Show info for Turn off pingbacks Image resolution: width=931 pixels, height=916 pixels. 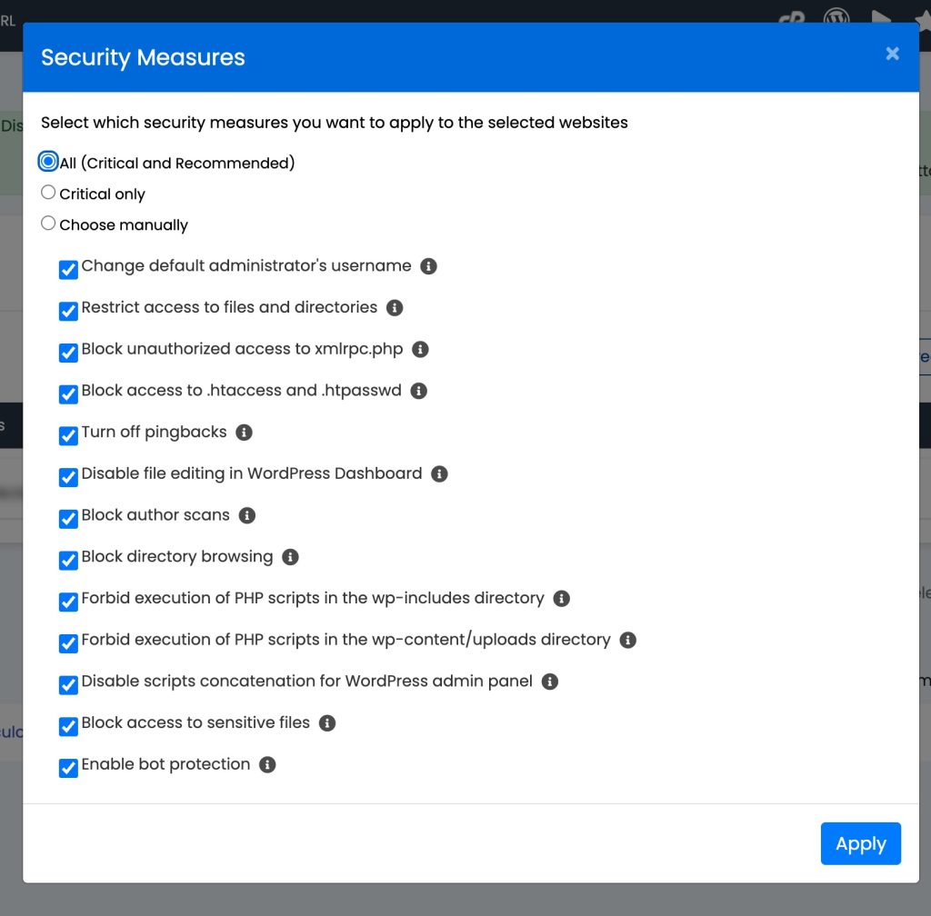pyautogui.click(x=244, y=433)
